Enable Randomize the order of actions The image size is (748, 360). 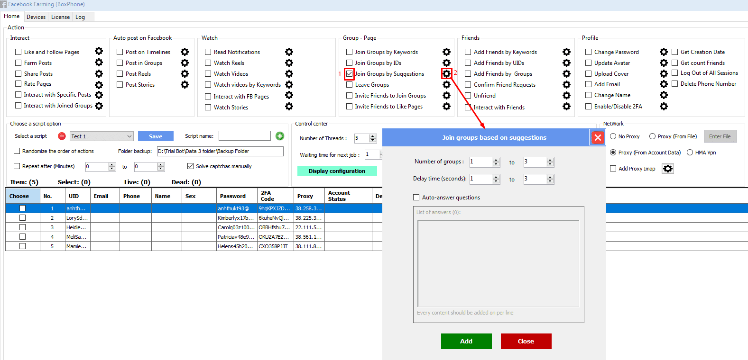(x=17, y=151)
